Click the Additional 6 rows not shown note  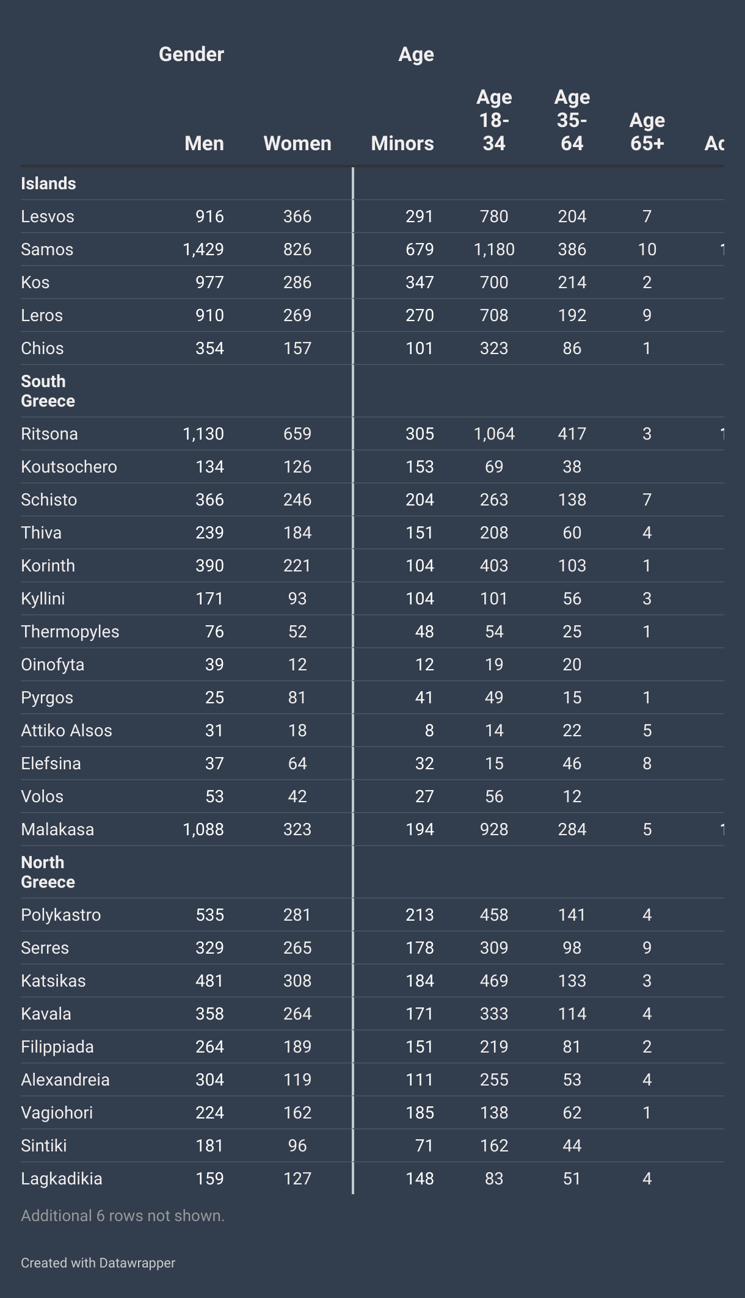pyautogui.click(x=123, y=1216)
